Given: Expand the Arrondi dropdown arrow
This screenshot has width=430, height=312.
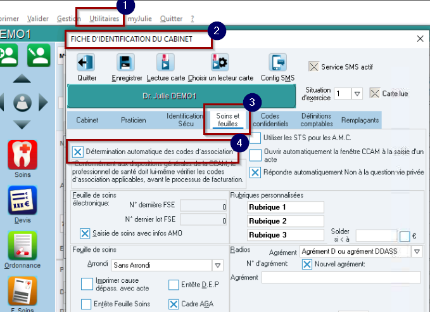Looking at the screenshot, I should tap(218, 265).
